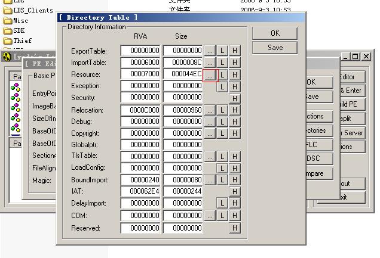Click the H button for BoundImport
The image size is (380, 258).
(235, 180)
